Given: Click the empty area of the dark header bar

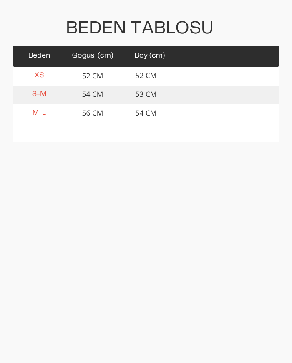Looking at the screenshot, I should click(222, 56).
